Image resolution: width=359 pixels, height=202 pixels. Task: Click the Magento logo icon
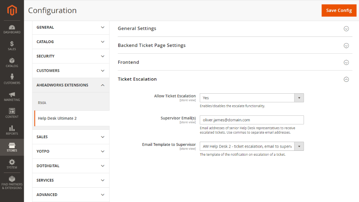click(x=12, y=10)
